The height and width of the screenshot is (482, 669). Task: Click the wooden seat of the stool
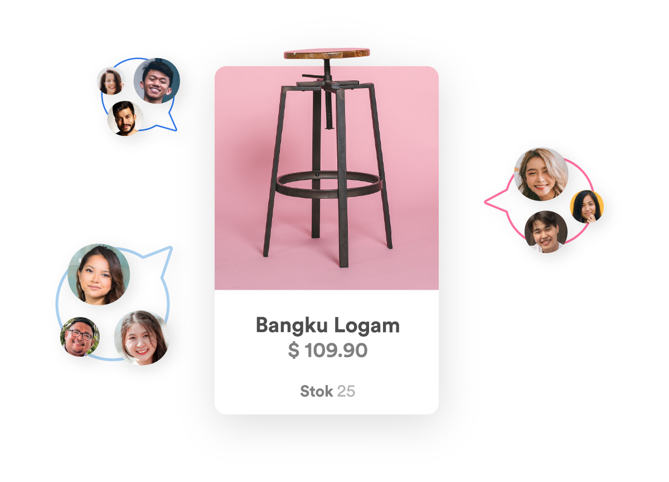point(327,53)
